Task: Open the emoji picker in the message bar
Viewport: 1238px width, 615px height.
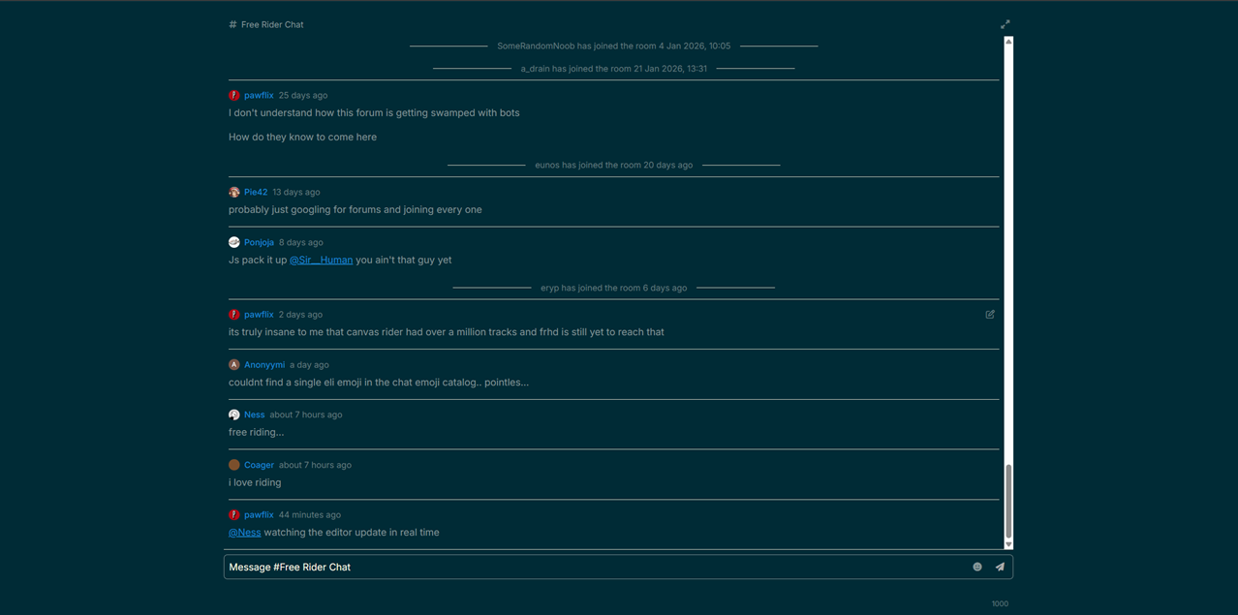Action: click(x=976, y=567)
